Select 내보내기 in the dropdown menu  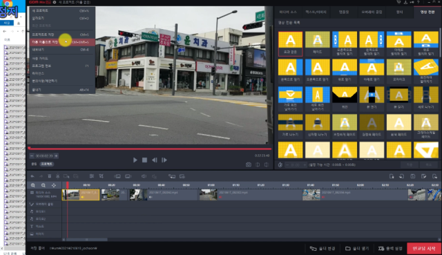pyautogui.click(x=62, y=50)
